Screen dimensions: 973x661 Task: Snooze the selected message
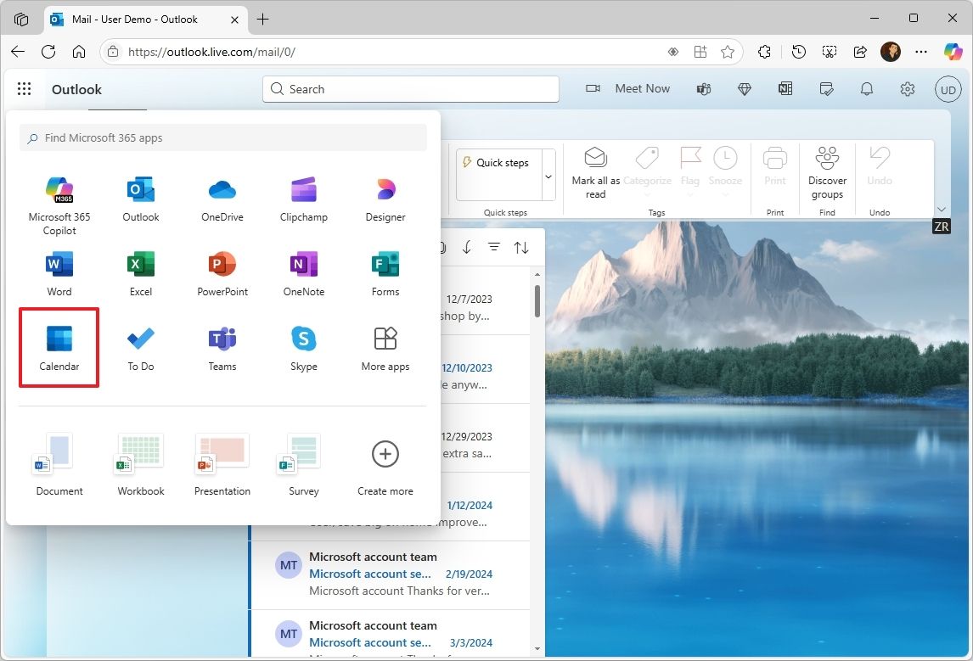point(726,168)
